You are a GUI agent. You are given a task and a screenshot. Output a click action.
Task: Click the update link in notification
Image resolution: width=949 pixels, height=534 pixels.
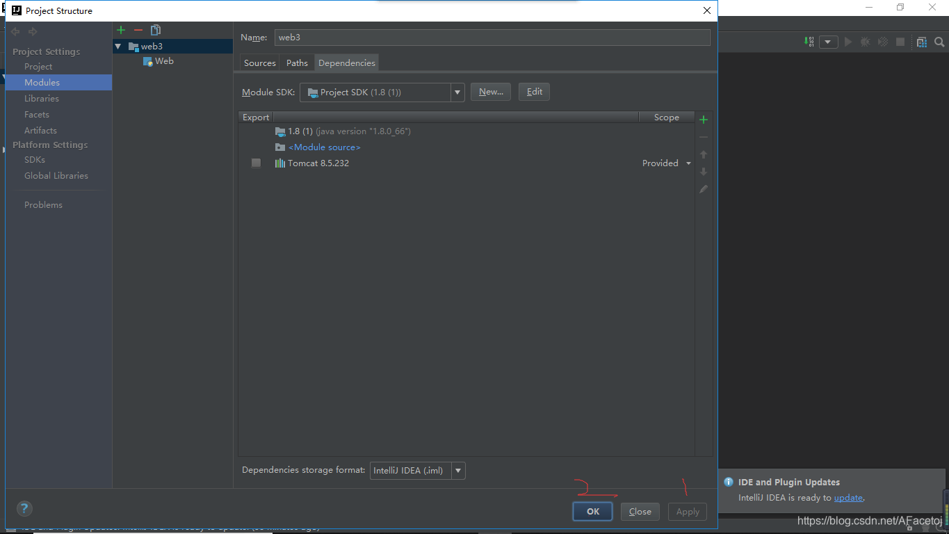click(848, 498)
